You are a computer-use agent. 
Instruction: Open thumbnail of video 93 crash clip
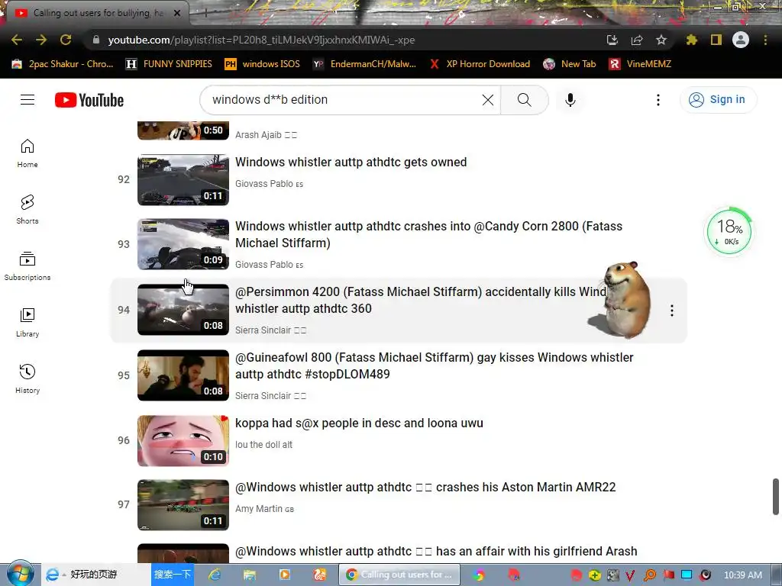(183, 244)
